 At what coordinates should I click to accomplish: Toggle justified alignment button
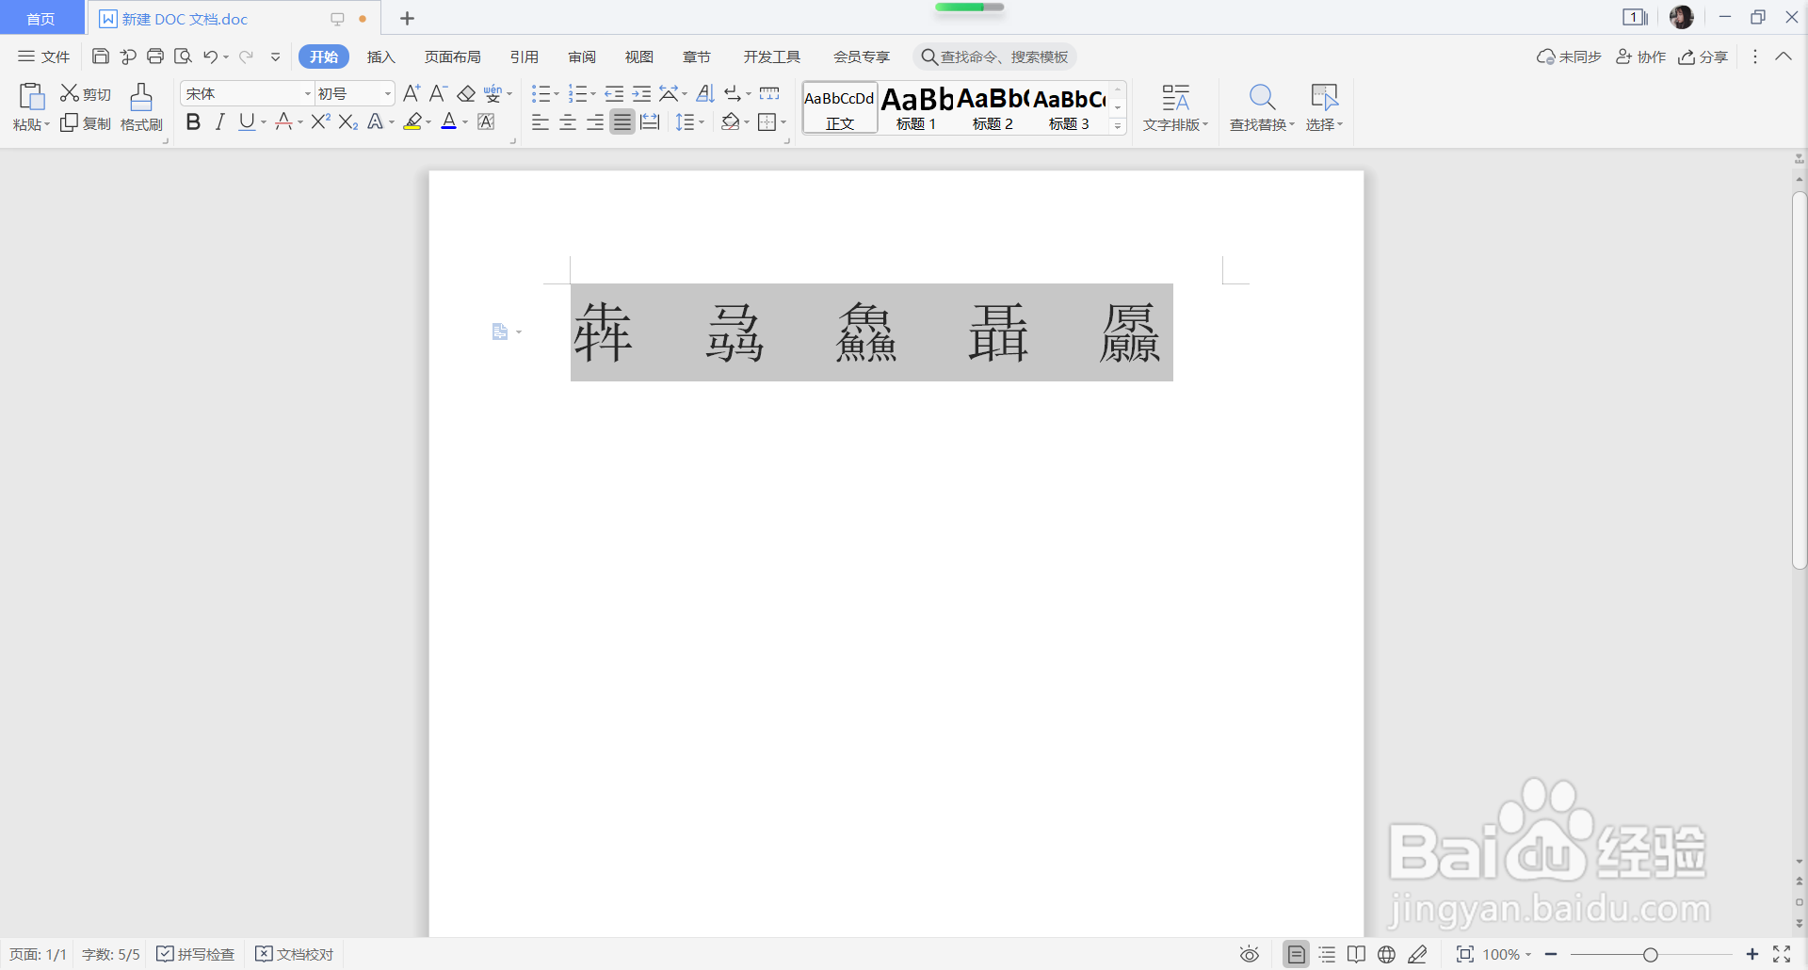622,121
